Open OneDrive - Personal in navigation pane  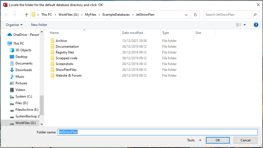23,35
